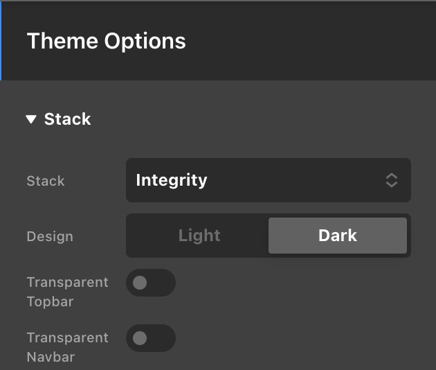The height and width of the screenshot is (370, 436).
Task: Open the Integrity stack dropdown
Action: coord(268,180)
